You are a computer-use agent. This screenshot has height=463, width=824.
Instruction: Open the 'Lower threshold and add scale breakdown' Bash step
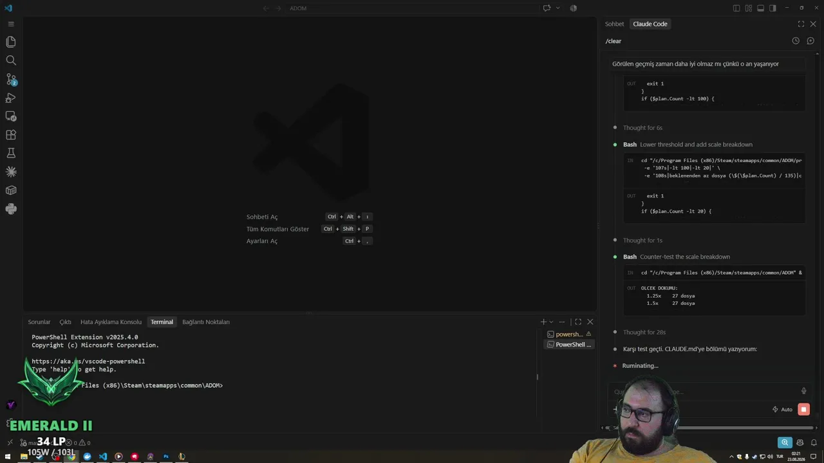[688, 145]
